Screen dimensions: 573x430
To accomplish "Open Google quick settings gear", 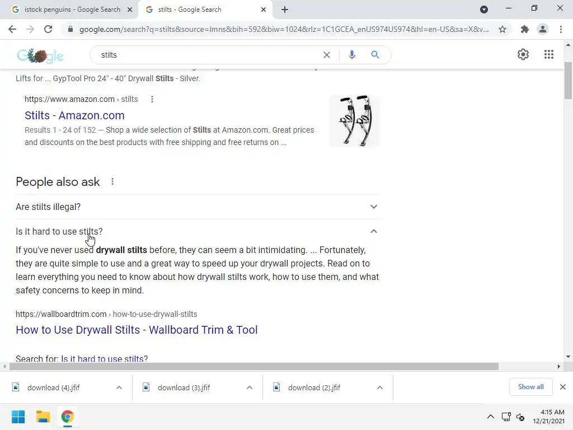I will tap(523, 54).
